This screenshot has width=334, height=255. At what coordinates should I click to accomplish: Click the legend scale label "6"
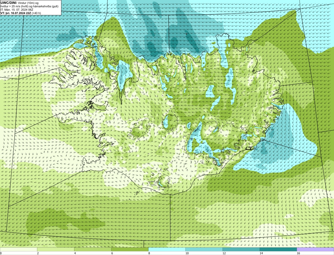112,253
